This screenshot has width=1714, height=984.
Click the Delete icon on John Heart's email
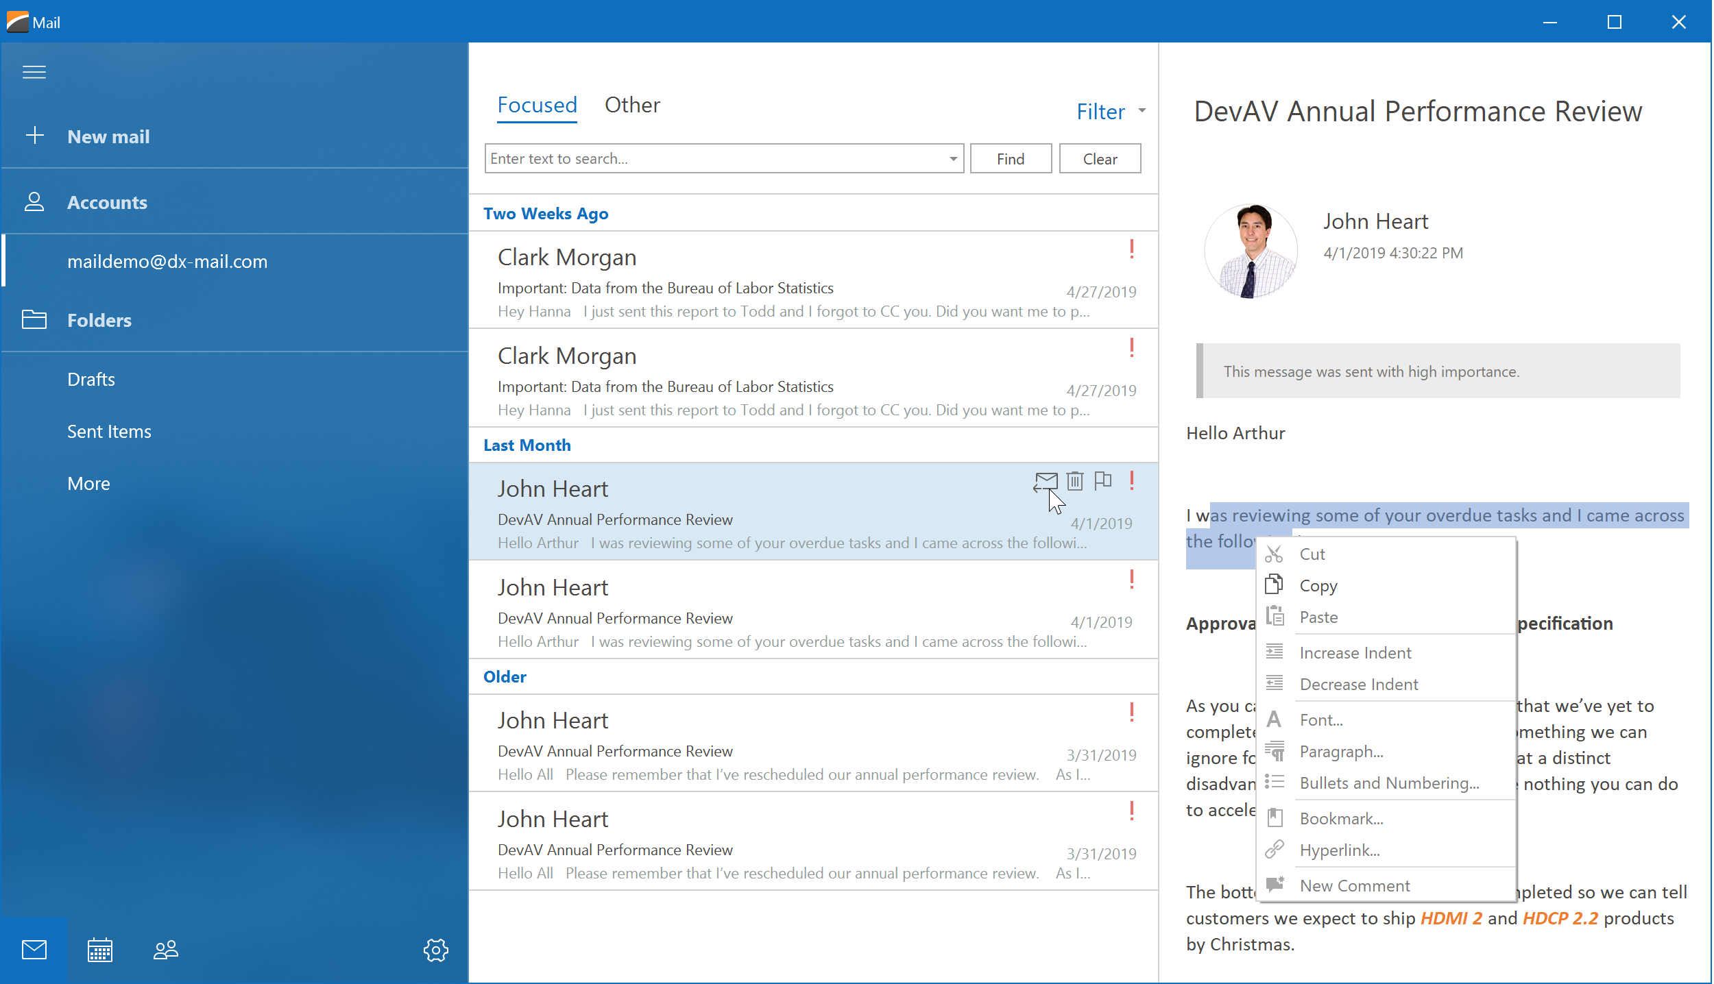[x=1074, y=482]
